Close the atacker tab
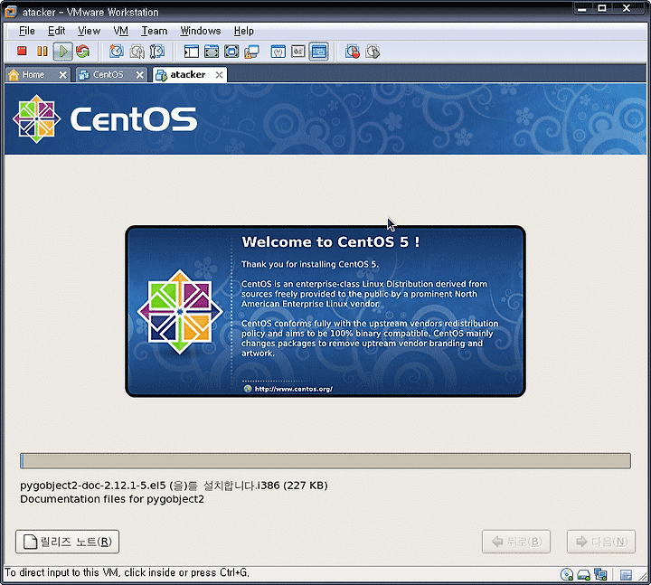This screenshot has width=651, height=585. tap(219, 75)
